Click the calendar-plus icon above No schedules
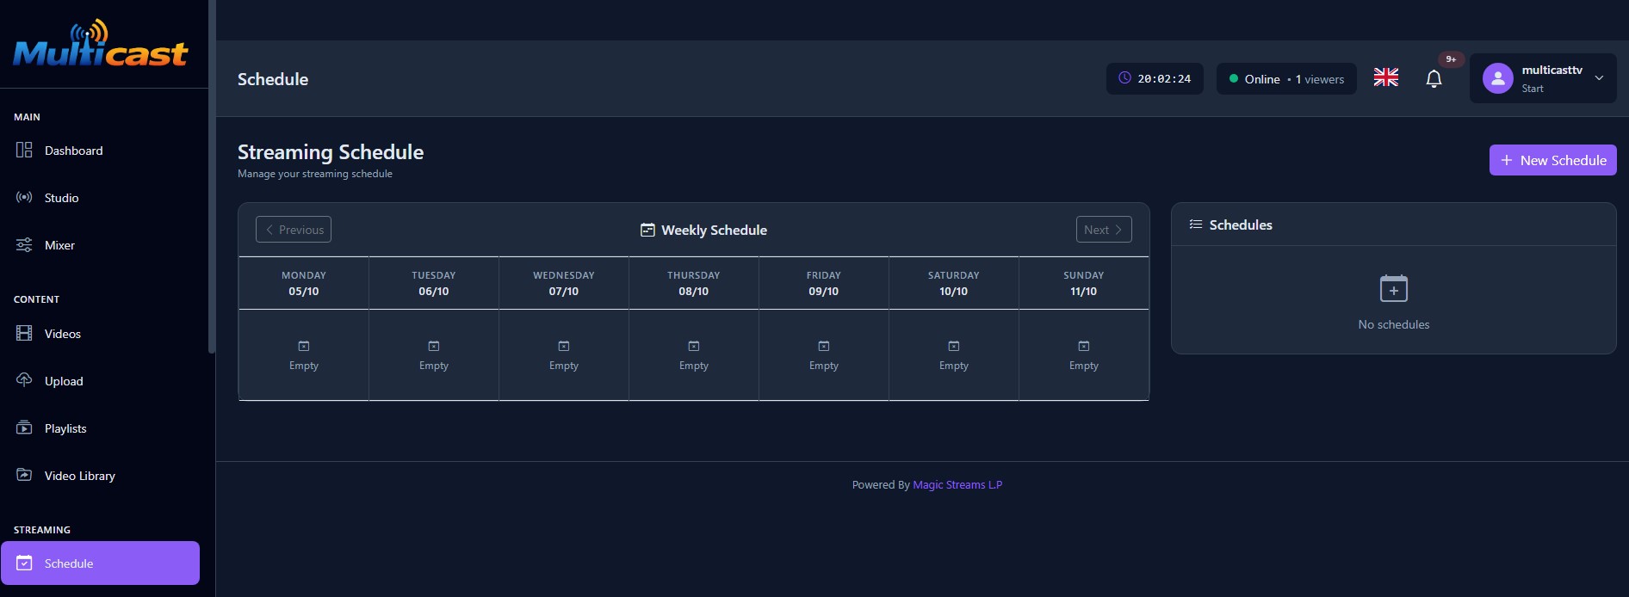 [x=1394, y=288]
